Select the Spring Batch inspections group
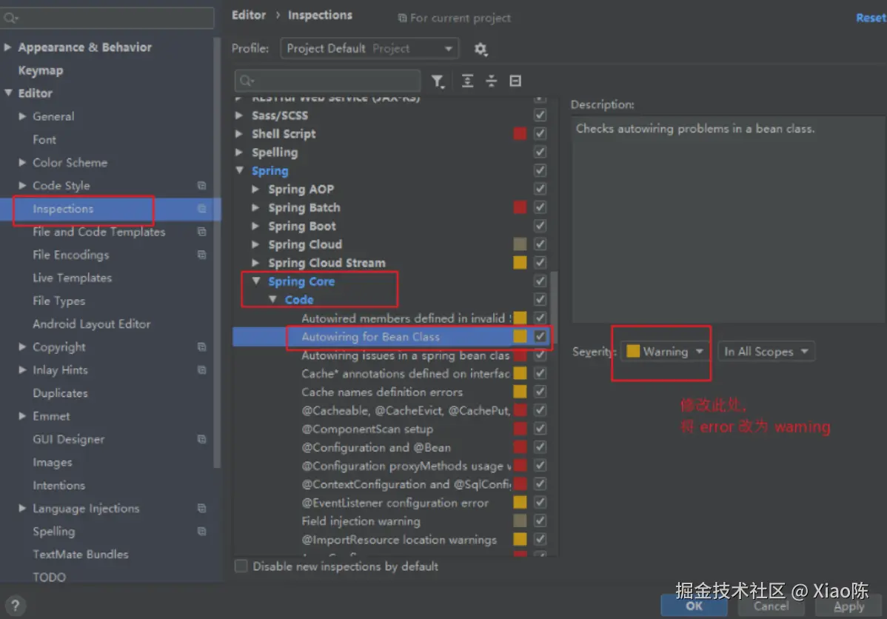 coord(304,207)
